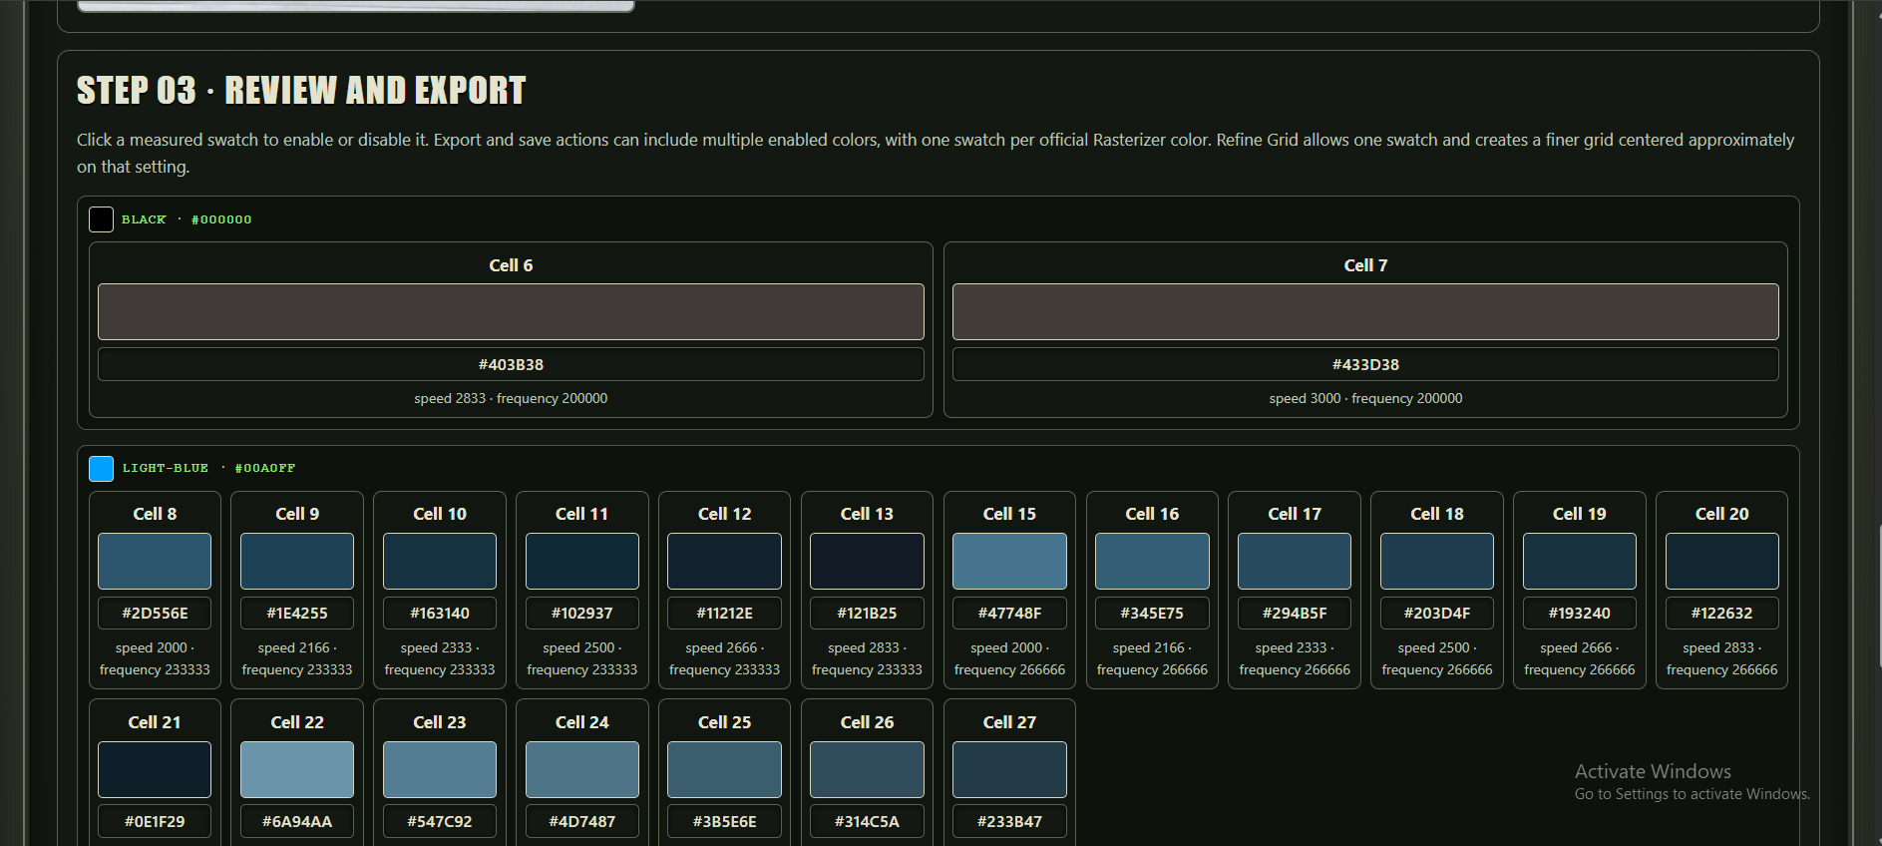The width and height of the screenshot is (1882, 846).
Task: Click hex code #314C5A under Cell 26
Action: tap(867, 821)
